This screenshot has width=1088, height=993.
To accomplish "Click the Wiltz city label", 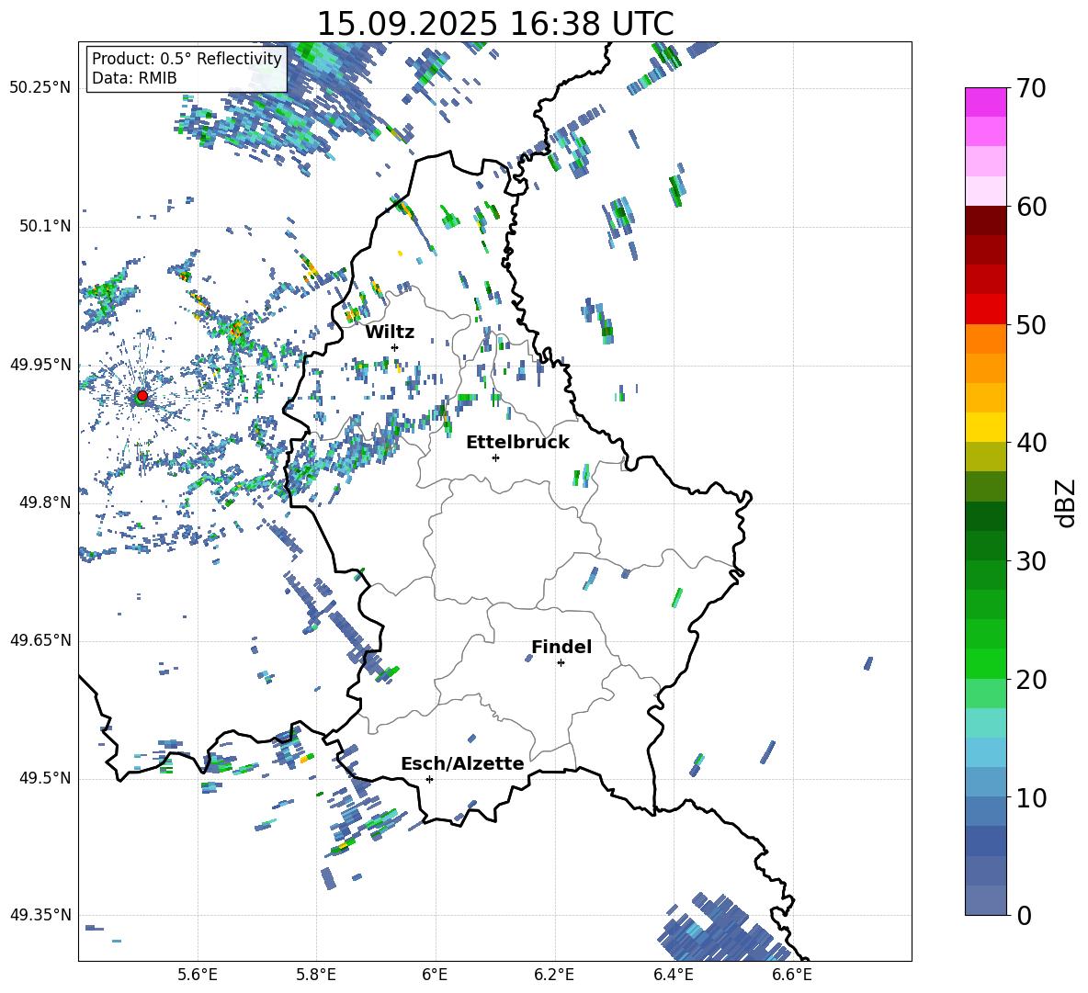I will coord(390,333).
